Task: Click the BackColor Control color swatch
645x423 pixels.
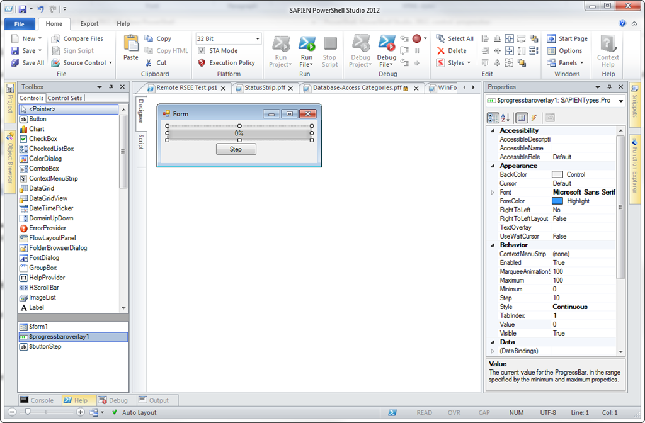Action: [x=557, y=175]
